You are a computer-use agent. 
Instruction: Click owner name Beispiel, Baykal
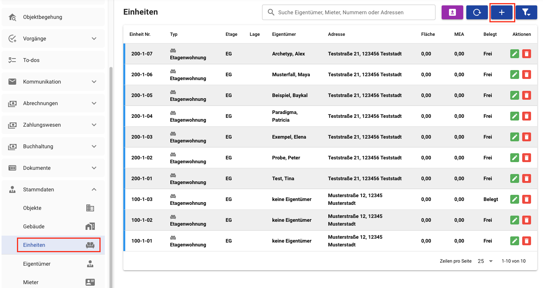(x=290, y=95)
